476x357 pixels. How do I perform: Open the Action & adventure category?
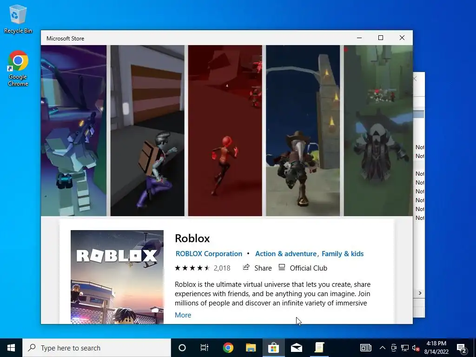(x=286, y=253)
